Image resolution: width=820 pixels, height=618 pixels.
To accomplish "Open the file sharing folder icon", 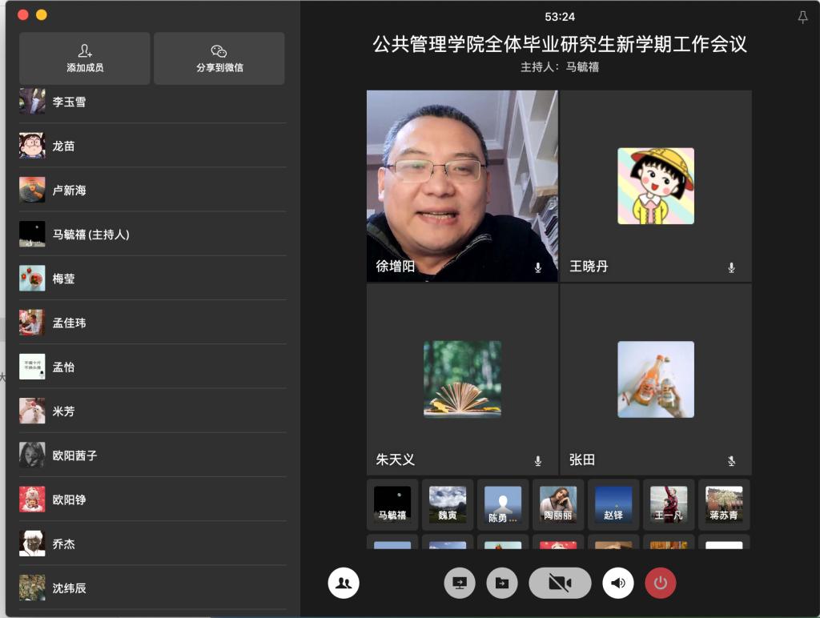I will 502,583.
